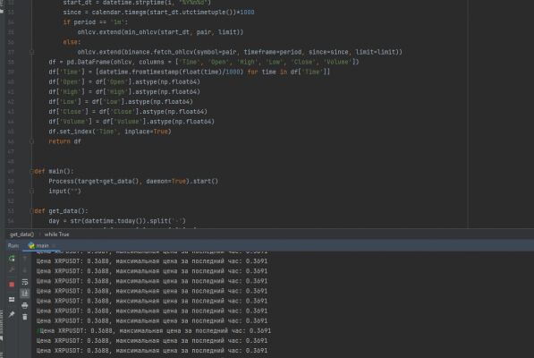Click the 'Process(target=get_data()' line
The height and width of the screenshot is (358, 534).
click(133, 181)
